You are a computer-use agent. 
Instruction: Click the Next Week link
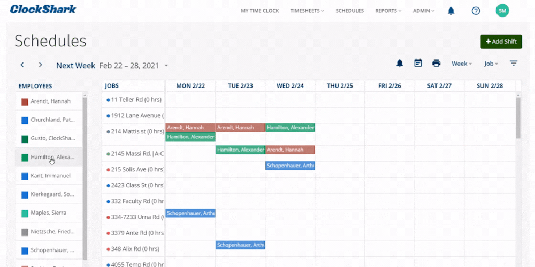tap(76, 66)
